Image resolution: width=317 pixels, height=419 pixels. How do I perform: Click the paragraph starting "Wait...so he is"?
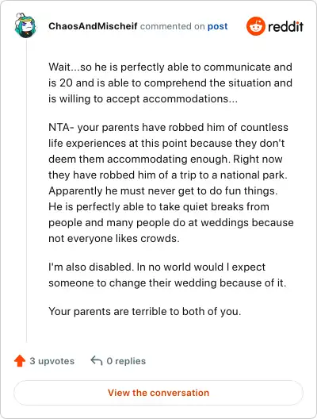point(170,83)
